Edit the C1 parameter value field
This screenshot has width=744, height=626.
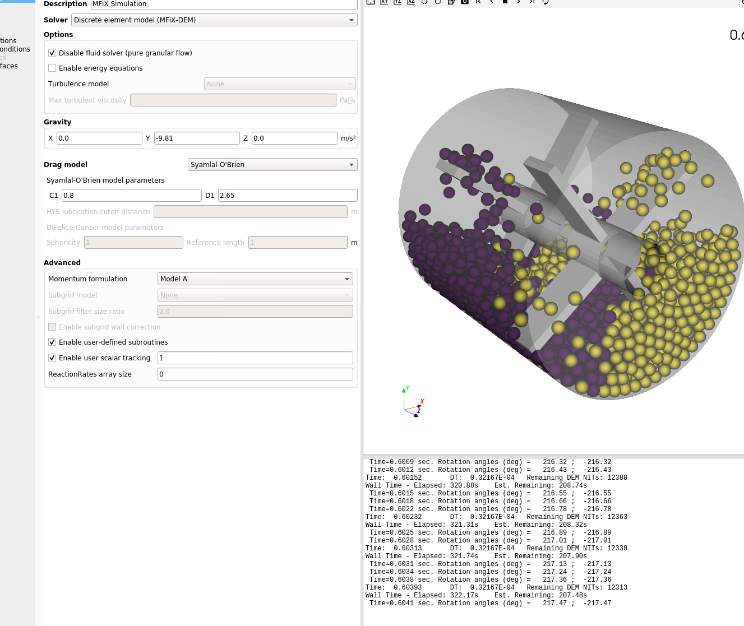131,195
